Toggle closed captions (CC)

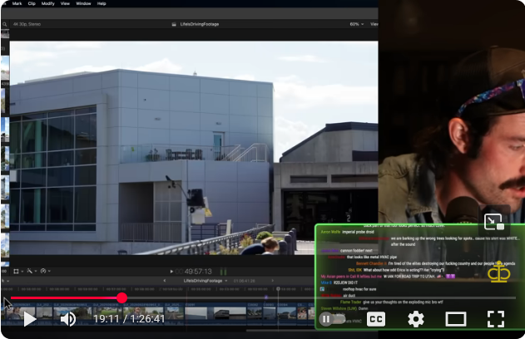pyautogui.click(x=376, y=319)
